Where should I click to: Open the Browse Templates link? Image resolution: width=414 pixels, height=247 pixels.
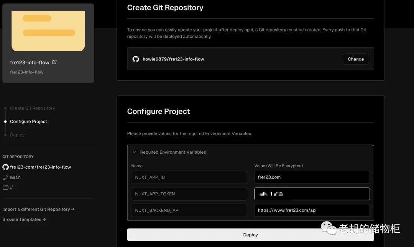coord(24,219)
